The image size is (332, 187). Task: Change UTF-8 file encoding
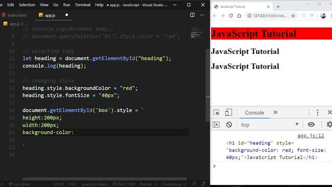[x=59, y=184]
